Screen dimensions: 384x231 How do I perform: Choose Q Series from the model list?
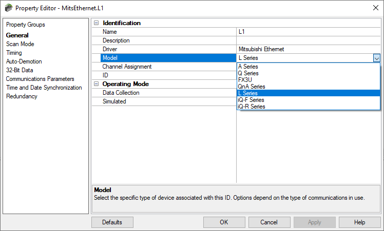tap(309, 73)
